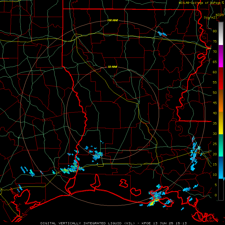This screenshot has width=225, height=225.
Task: Click the 10 value on the color scale
Action: click(x=215, y=175)
